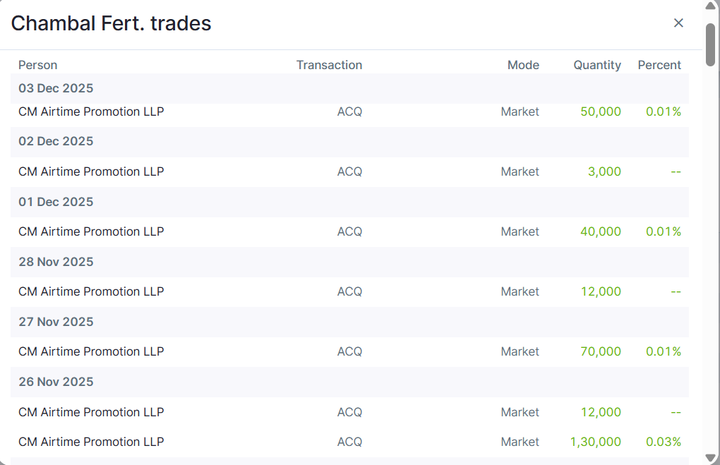Click the Mode column header
Image resolution: width=720 pixels, height=465 pixels.
point(523,65)
